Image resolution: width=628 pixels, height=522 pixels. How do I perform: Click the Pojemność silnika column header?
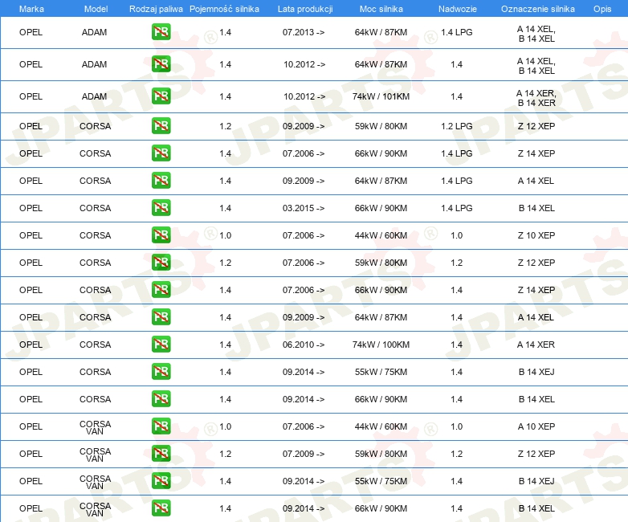(x=224, y=9)
